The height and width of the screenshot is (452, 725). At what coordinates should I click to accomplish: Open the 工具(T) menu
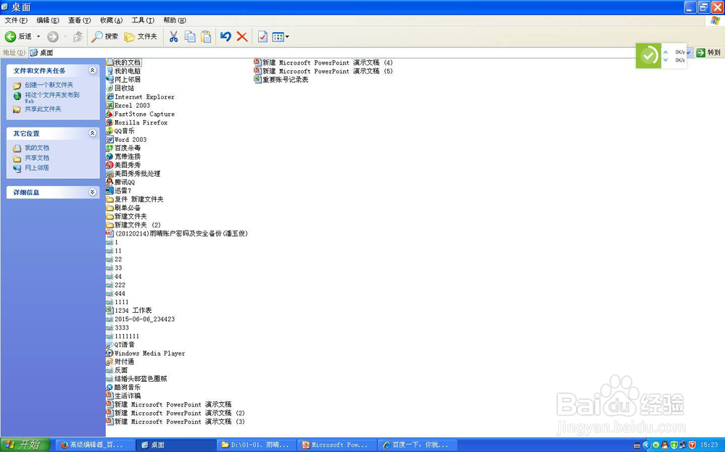(x=143, y=20)
